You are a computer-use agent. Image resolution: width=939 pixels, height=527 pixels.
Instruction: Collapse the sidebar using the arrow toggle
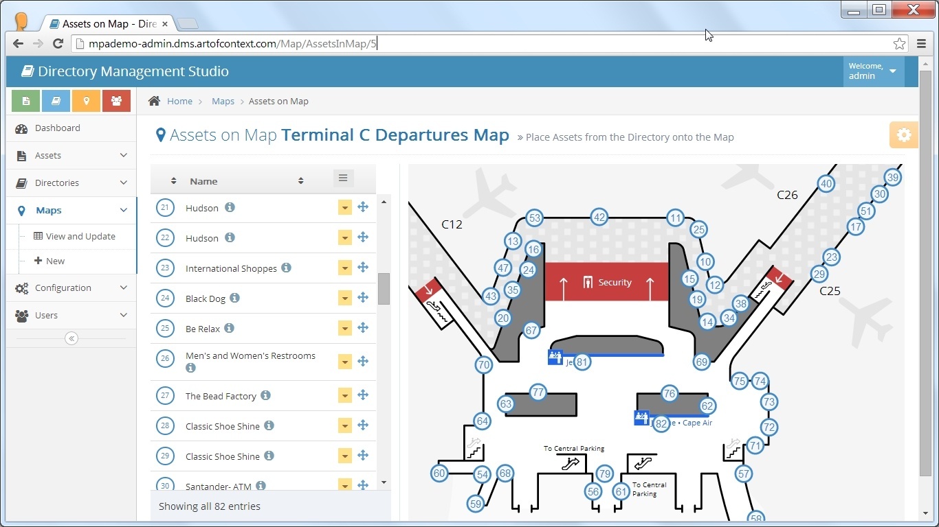pyautogui.click(x=71, y=338)
